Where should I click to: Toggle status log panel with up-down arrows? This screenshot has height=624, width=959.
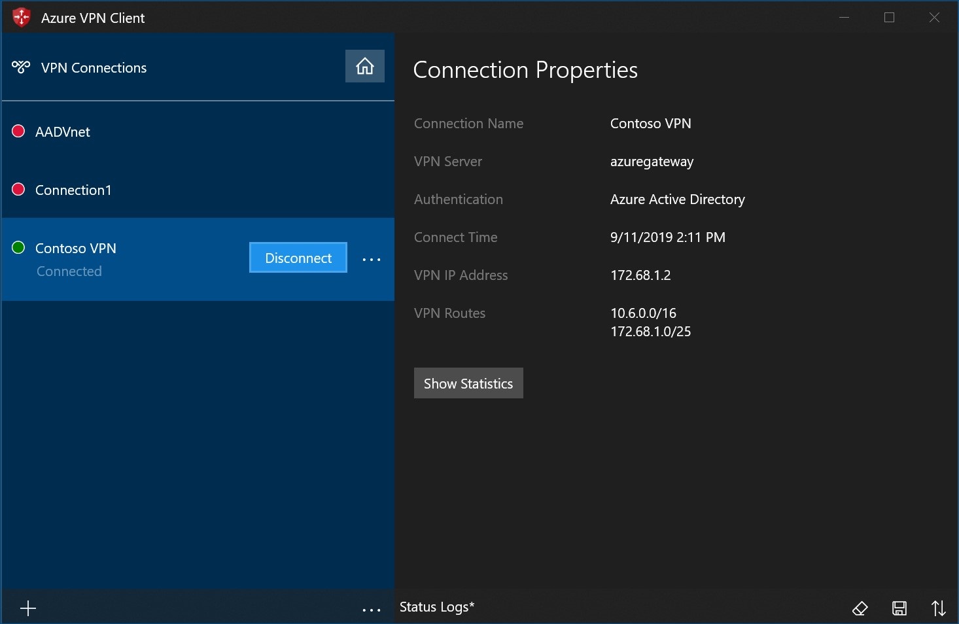pos(938,608)
